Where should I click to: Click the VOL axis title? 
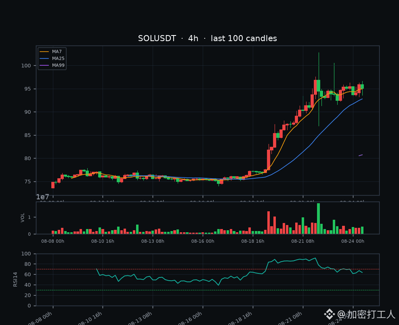click(22, 218)
